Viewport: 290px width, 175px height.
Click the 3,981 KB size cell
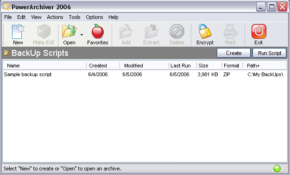click(208, 74)
